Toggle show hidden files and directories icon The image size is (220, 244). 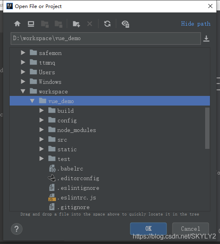click(x=125, y=24)
